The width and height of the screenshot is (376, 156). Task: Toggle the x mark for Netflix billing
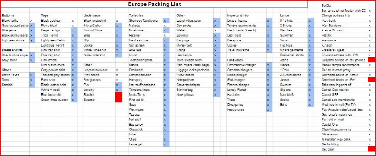[x=369, y=144]
